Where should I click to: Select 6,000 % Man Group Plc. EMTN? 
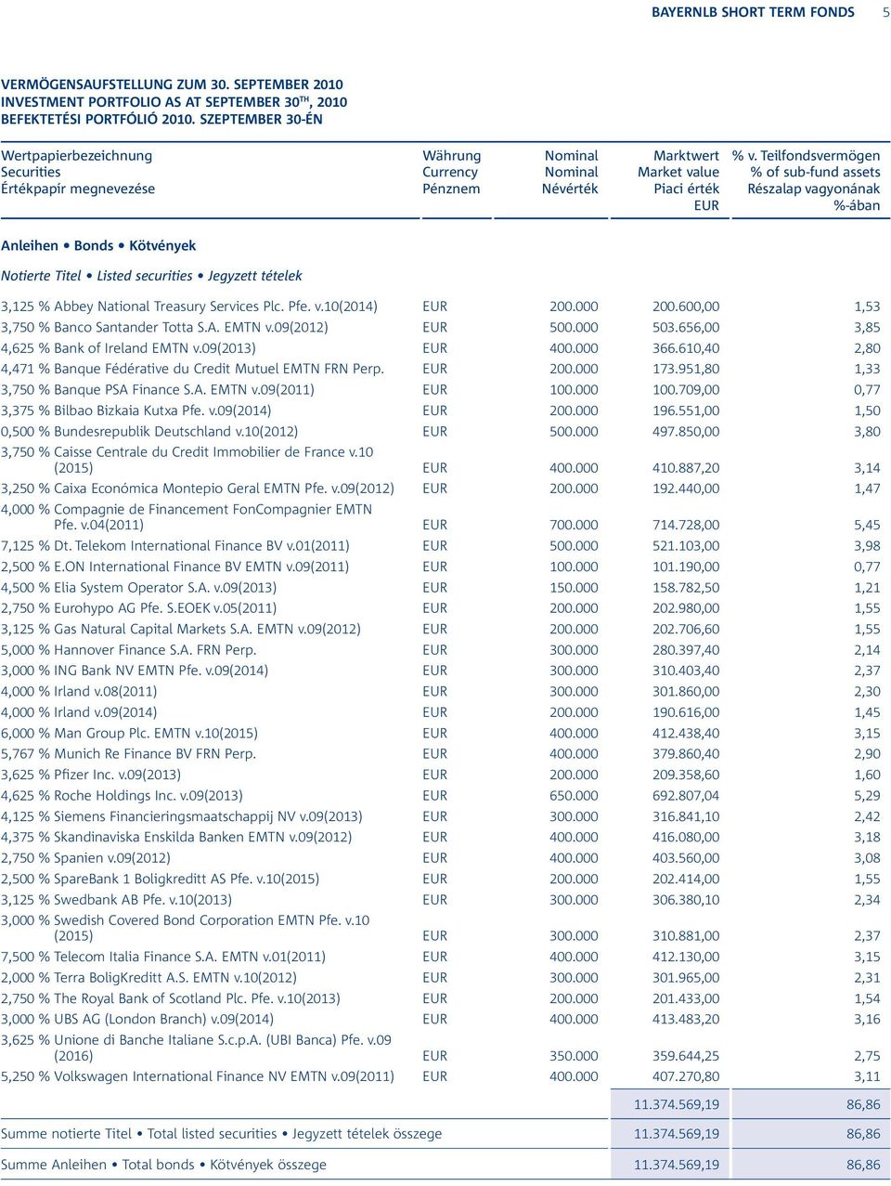[x=129, y=734]
